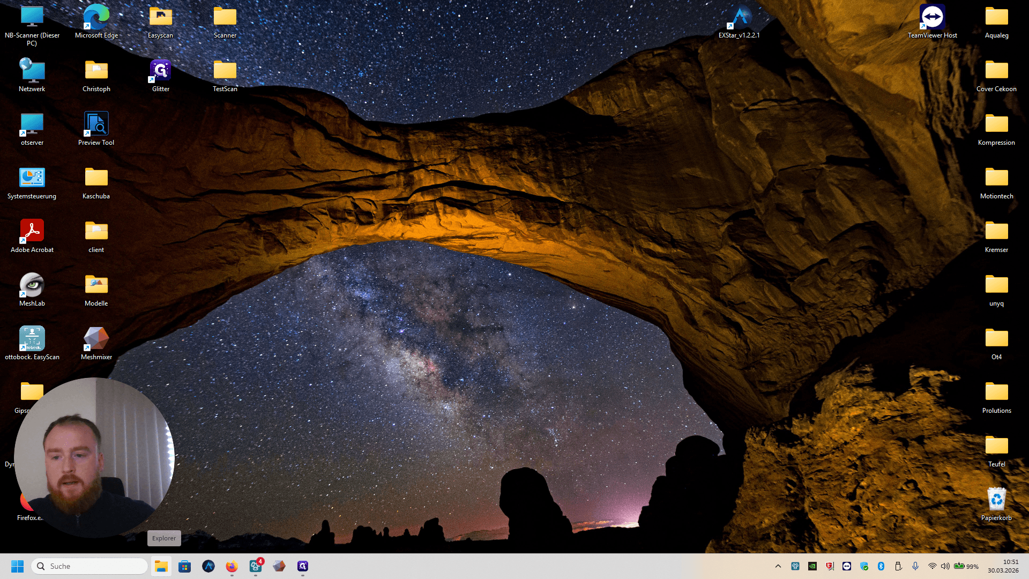Open the Meshmixer icon in the taskbar
1029x579 pixels.
tap(279, 566)
